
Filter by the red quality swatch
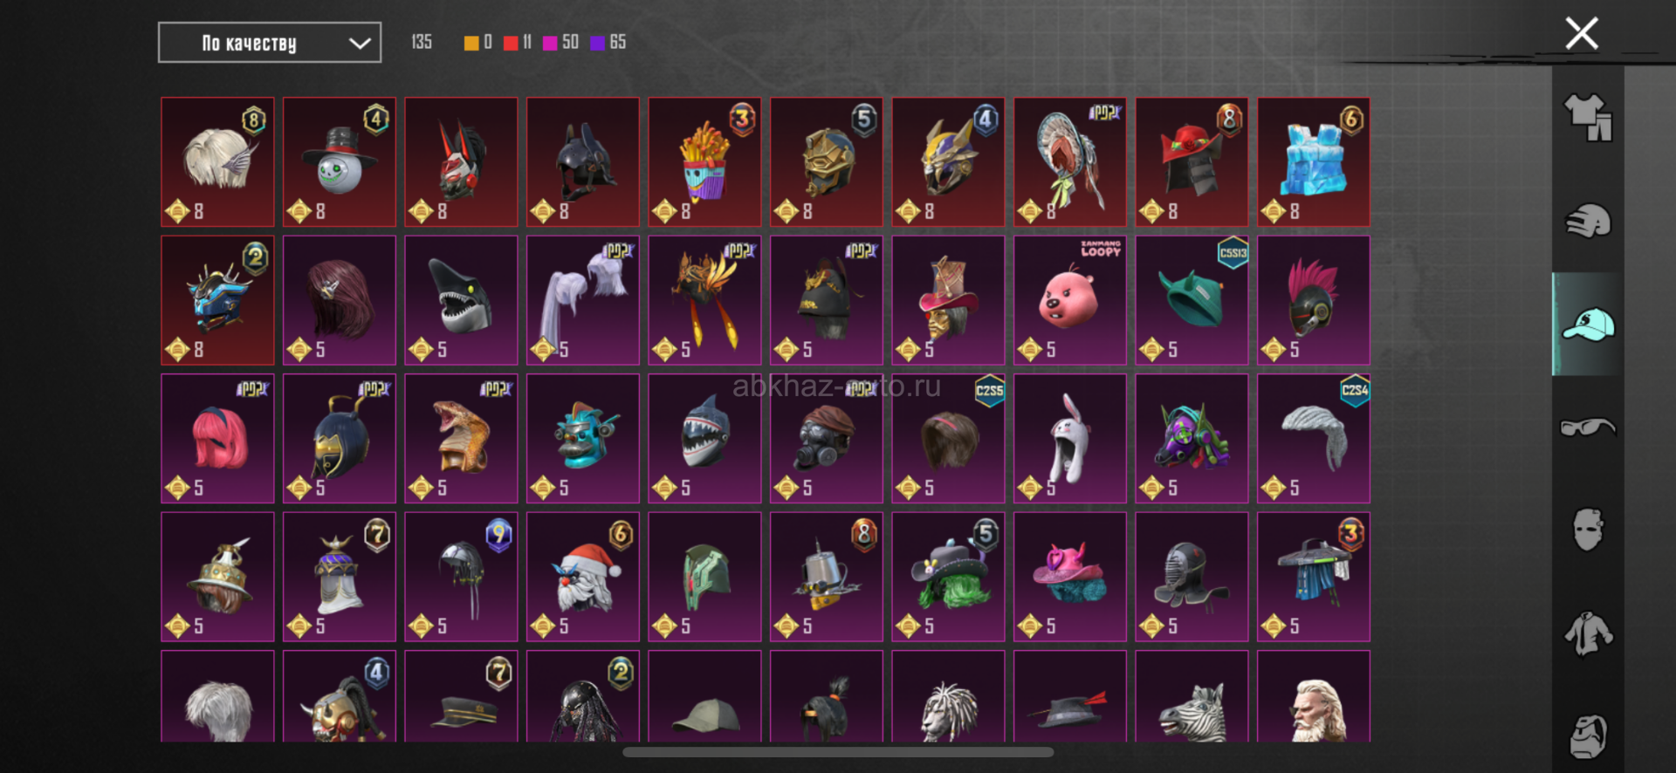[x=511, y=43]
